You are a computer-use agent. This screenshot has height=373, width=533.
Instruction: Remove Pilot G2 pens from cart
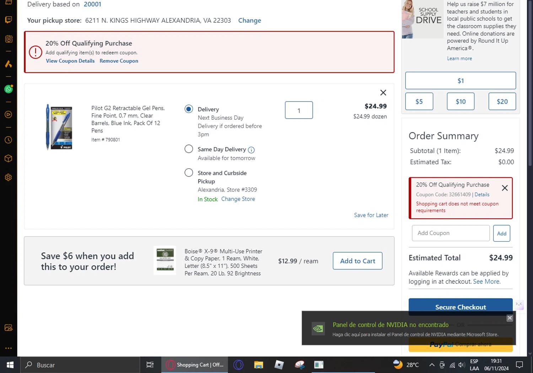click(x=383, y=93)
